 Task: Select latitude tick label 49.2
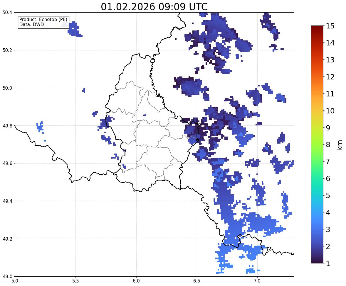coord(7,239)
